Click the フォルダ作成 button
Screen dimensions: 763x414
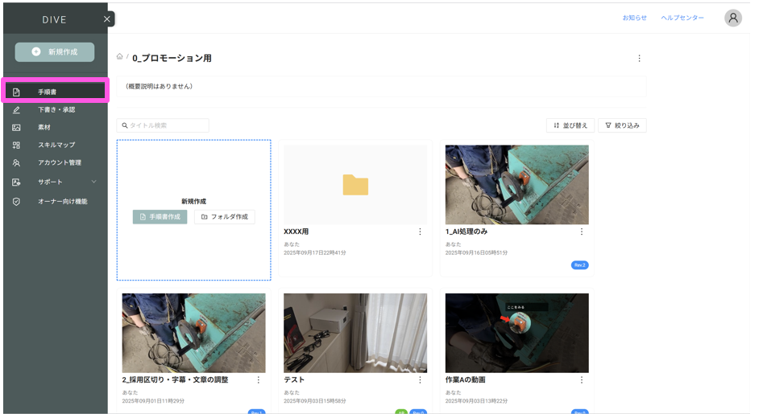[224, 217]
